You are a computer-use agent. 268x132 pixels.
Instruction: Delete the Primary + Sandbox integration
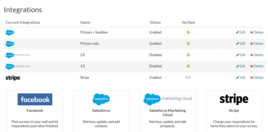257,32
